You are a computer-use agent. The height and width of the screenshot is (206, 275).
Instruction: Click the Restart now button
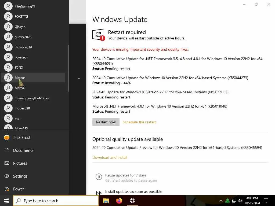[106, 122]
